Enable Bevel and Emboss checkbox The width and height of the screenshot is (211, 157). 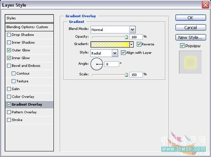click(x=9, y=66)
